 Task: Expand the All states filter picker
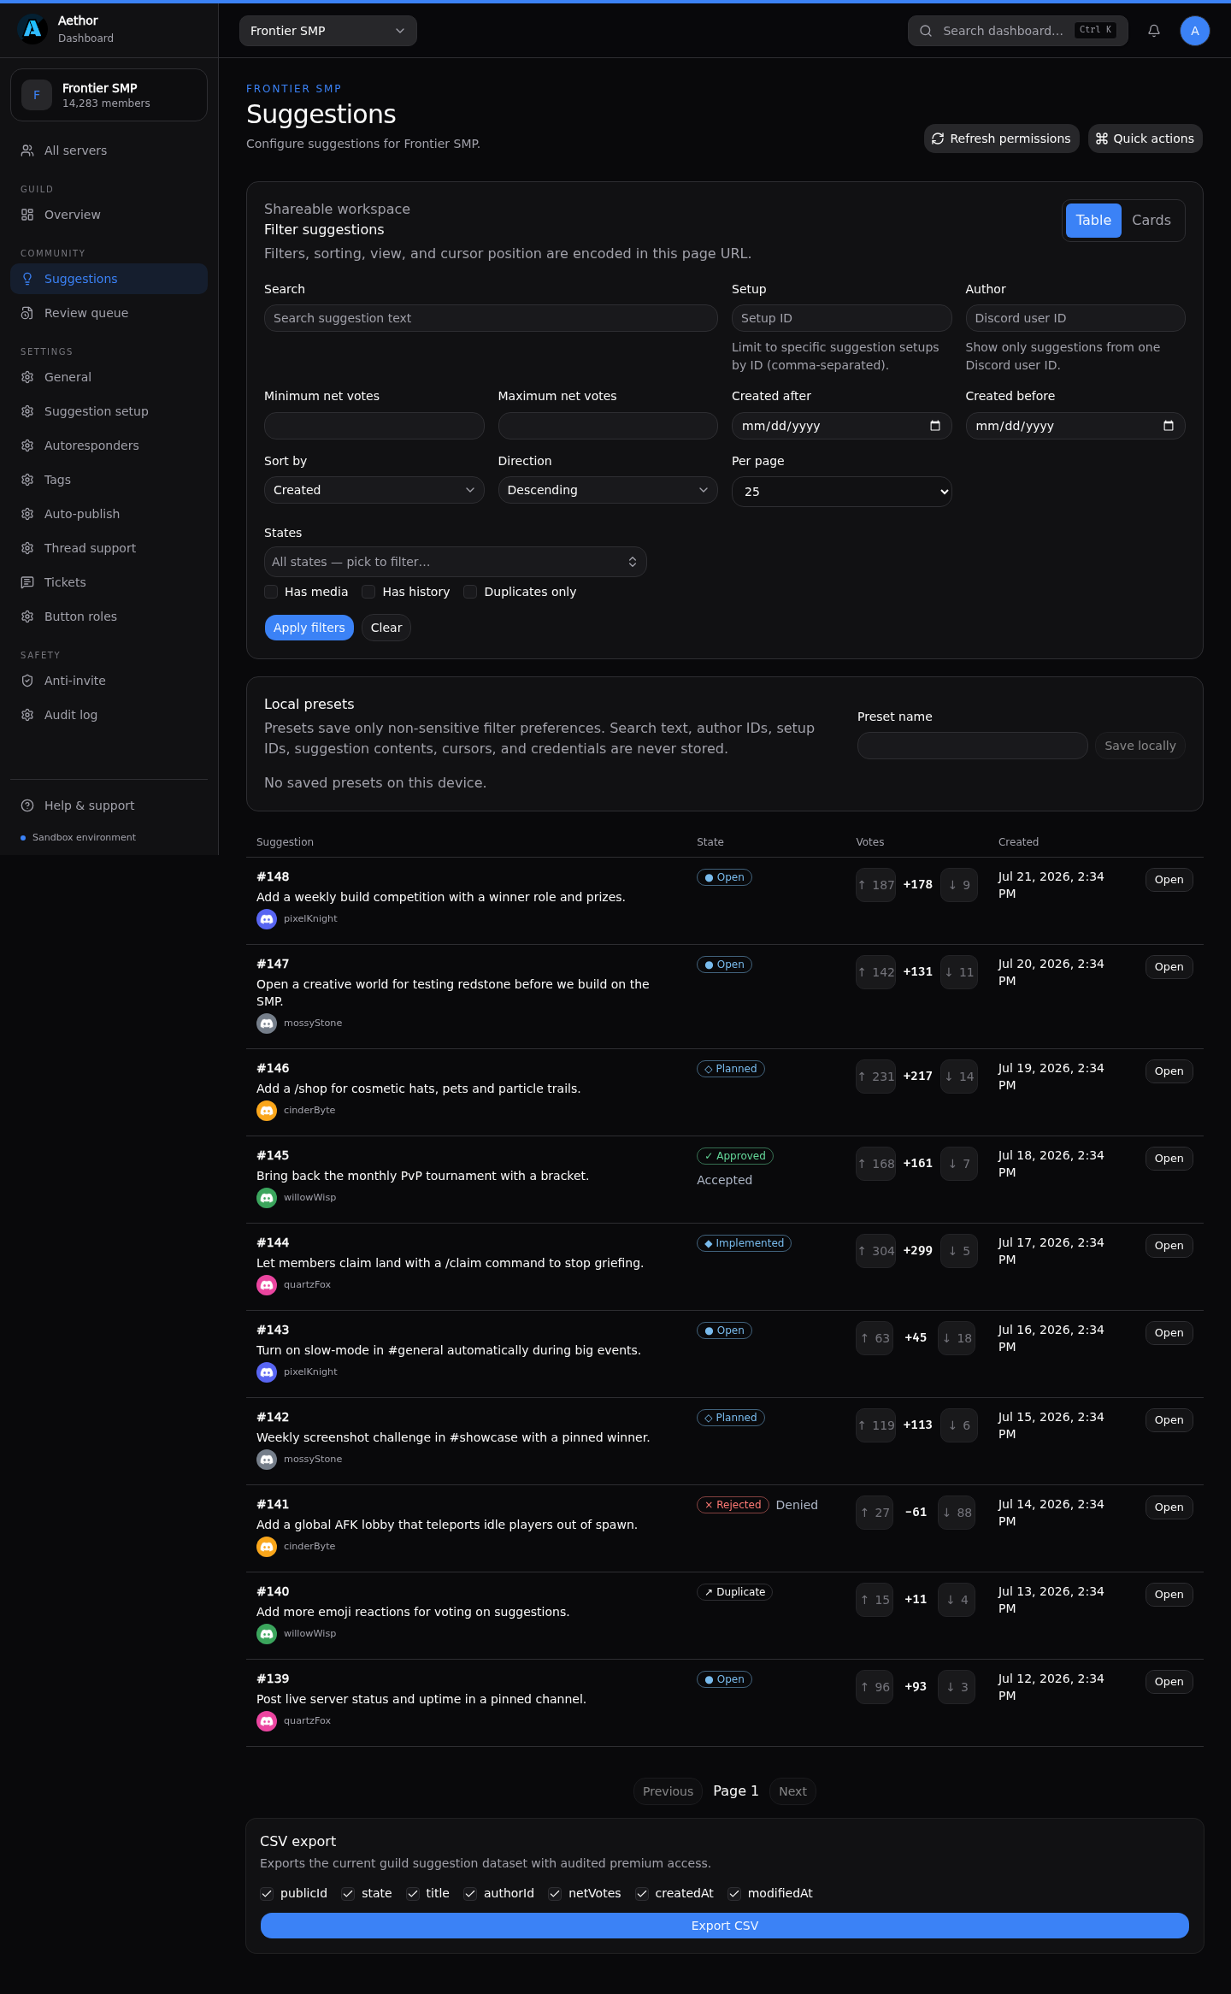pyautogui.click(x=456, y=562)
